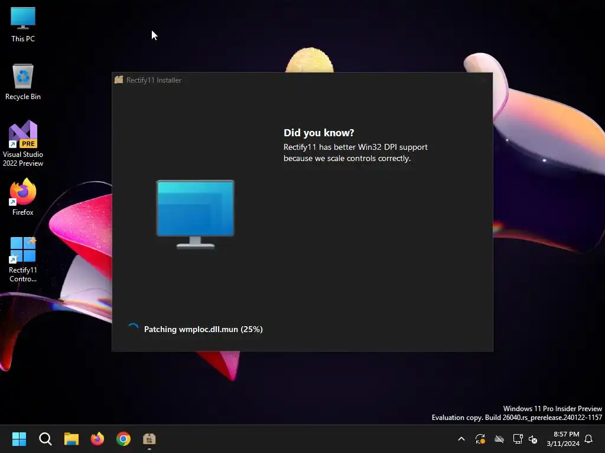The height and width of the screenshot is (453, 605).
Task: Click the Windows Update tray icon
Action: point(480,439)
